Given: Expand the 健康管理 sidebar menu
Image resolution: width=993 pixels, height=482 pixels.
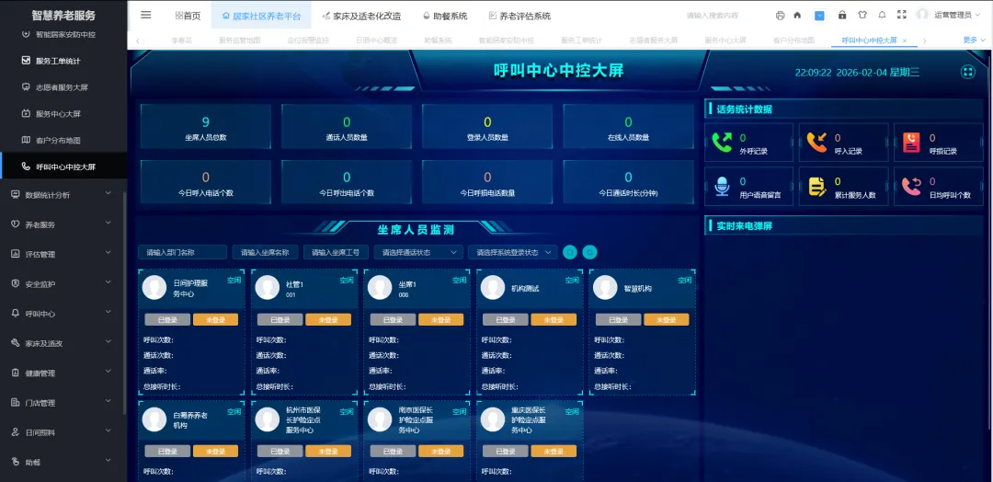Looking at the screenshot, I should (x=63, y=373).
